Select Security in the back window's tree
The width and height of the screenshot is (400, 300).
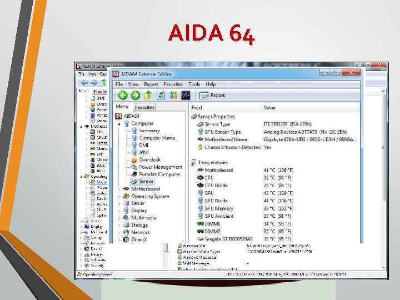click(94, 266)
